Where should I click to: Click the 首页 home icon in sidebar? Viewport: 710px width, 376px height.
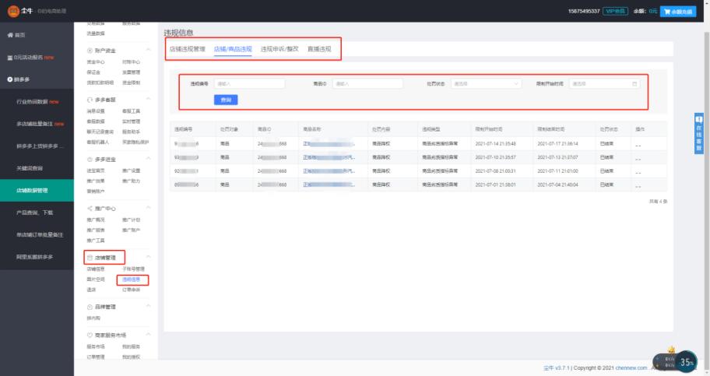9,36
